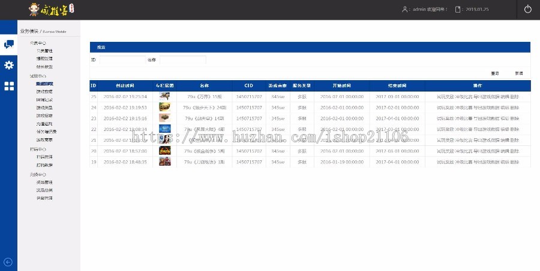Expand the 试玩中心 sidebar group
This screenshot has height=271, width=540.
pyautogui.click(x=38, y=76)
